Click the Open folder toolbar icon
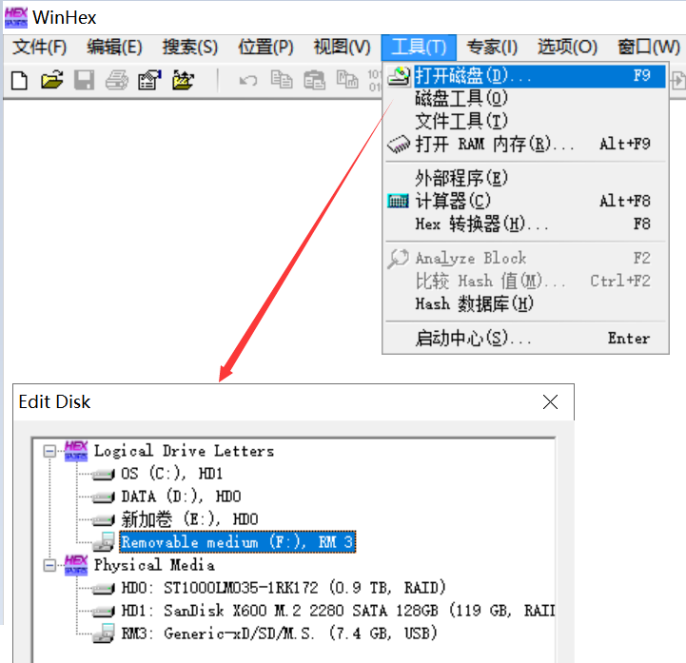 click(x=51, y=81)
